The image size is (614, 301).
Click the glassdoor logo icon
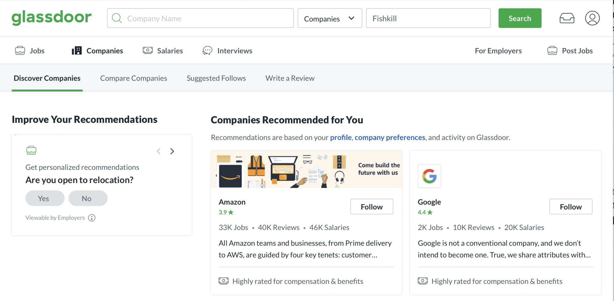point(51,18)
